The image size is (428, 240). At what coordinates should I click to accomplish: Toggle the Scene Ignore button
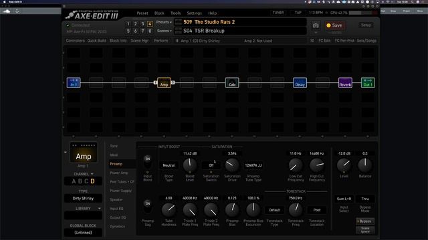(365, 230)
